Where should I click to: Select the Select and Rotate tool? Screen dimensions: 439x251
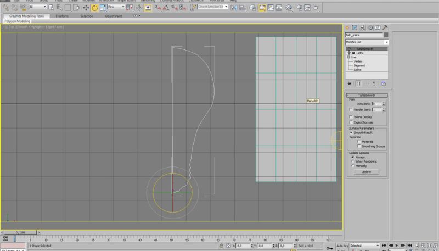point(94,8)
